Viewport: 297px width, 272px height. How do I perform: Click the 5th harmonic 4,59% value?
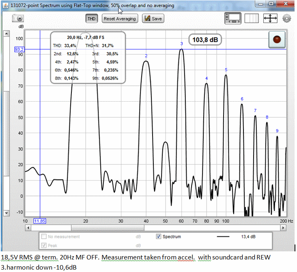112,62
